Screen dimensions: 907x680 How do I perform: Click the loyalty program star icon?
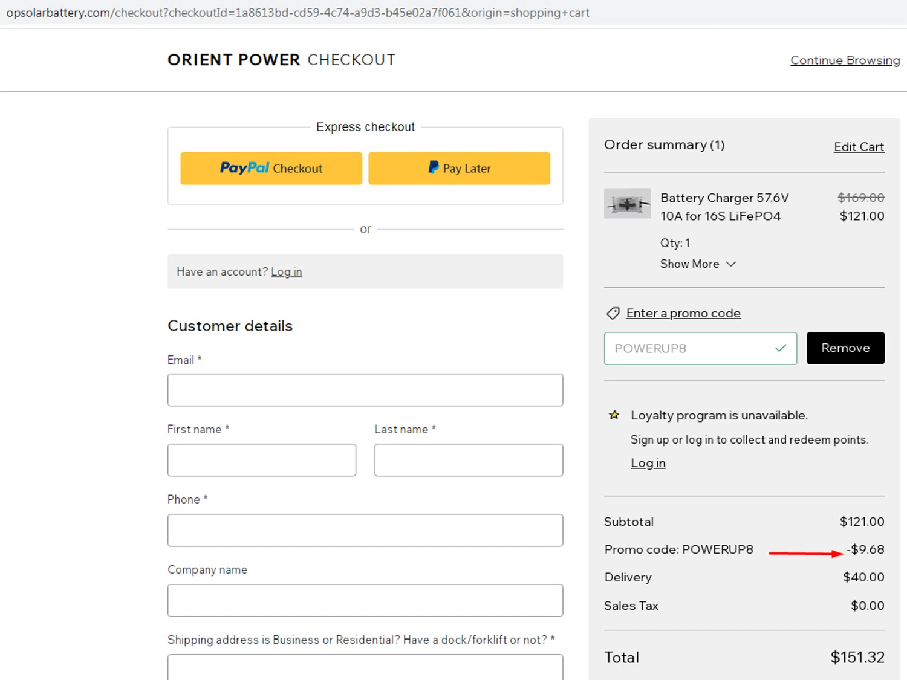(614, 415)
